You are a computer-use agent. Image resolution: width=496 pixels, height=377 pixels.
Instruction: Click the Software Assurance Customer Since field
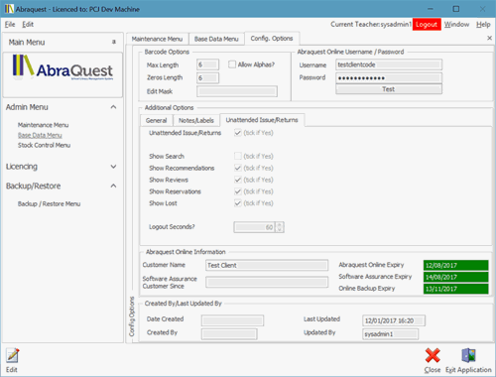(x=267, y=282)
